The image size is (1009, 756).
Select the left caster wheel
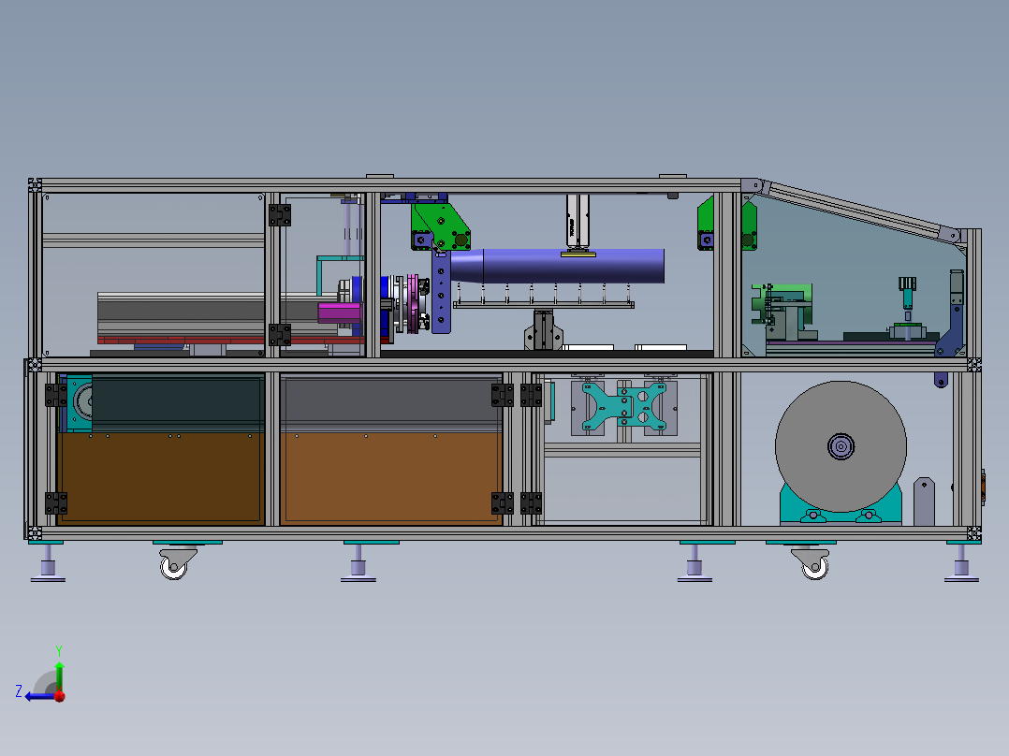click(x=176, y=563)
